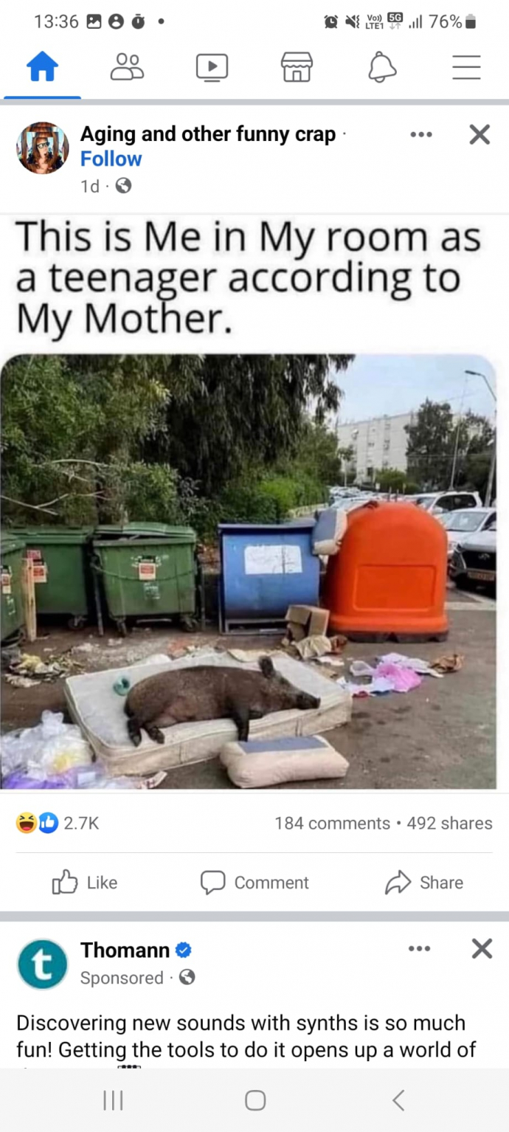Viewport: 509px width, 1132px height.
Task: Follow the Aging and other funny crap page
Action: pyautogui.click(x=111, y=159)
